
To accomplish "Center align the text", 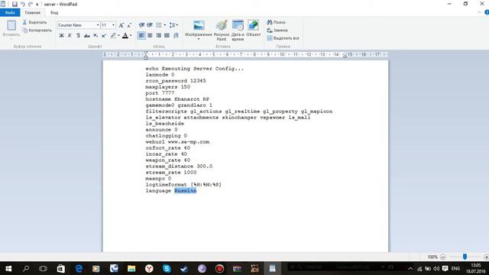I will coord(150,36).
